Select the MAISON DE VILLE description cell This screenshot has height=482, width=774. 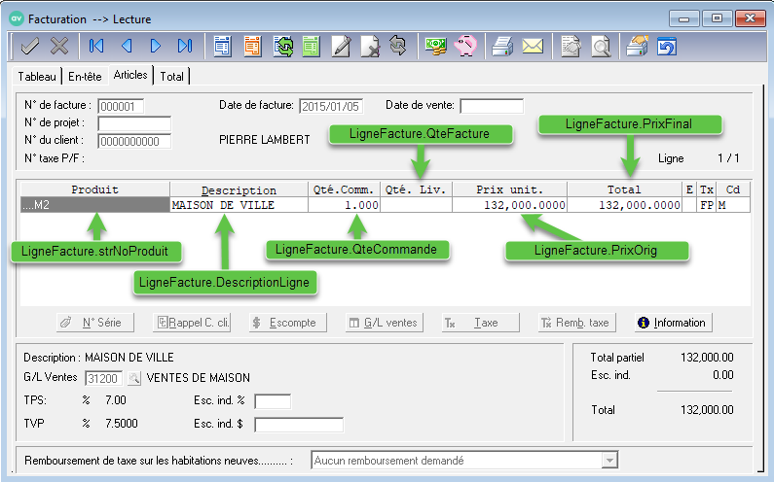(x=239, y=206)
